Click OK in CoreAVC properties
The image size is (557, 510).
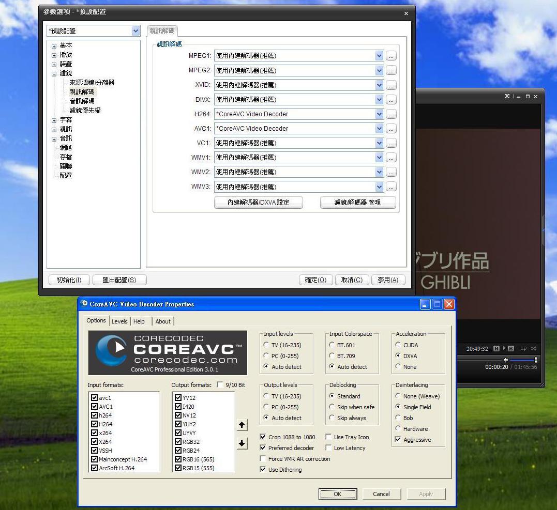(x=338, y=493)
